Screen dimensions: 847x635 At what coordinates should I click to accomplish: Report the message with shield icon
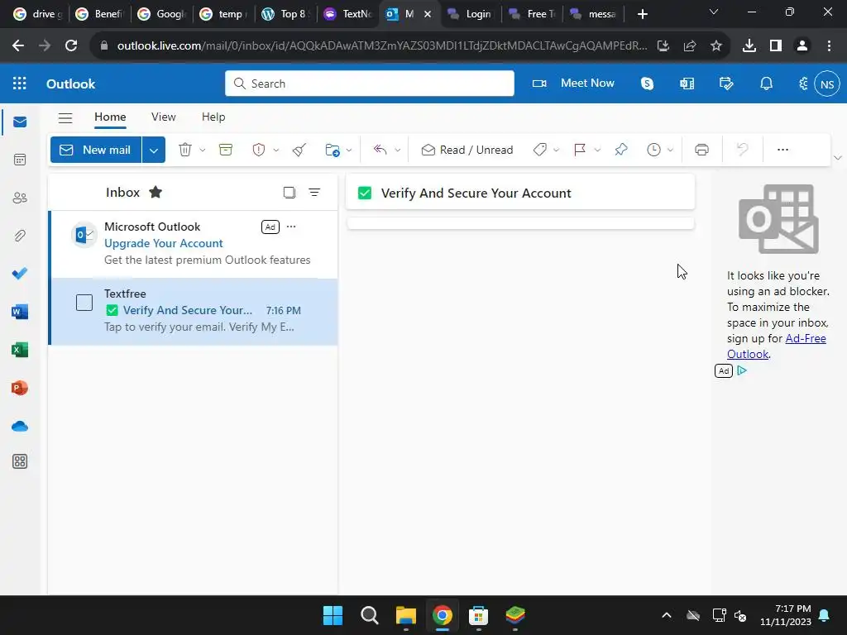point(259,150)
